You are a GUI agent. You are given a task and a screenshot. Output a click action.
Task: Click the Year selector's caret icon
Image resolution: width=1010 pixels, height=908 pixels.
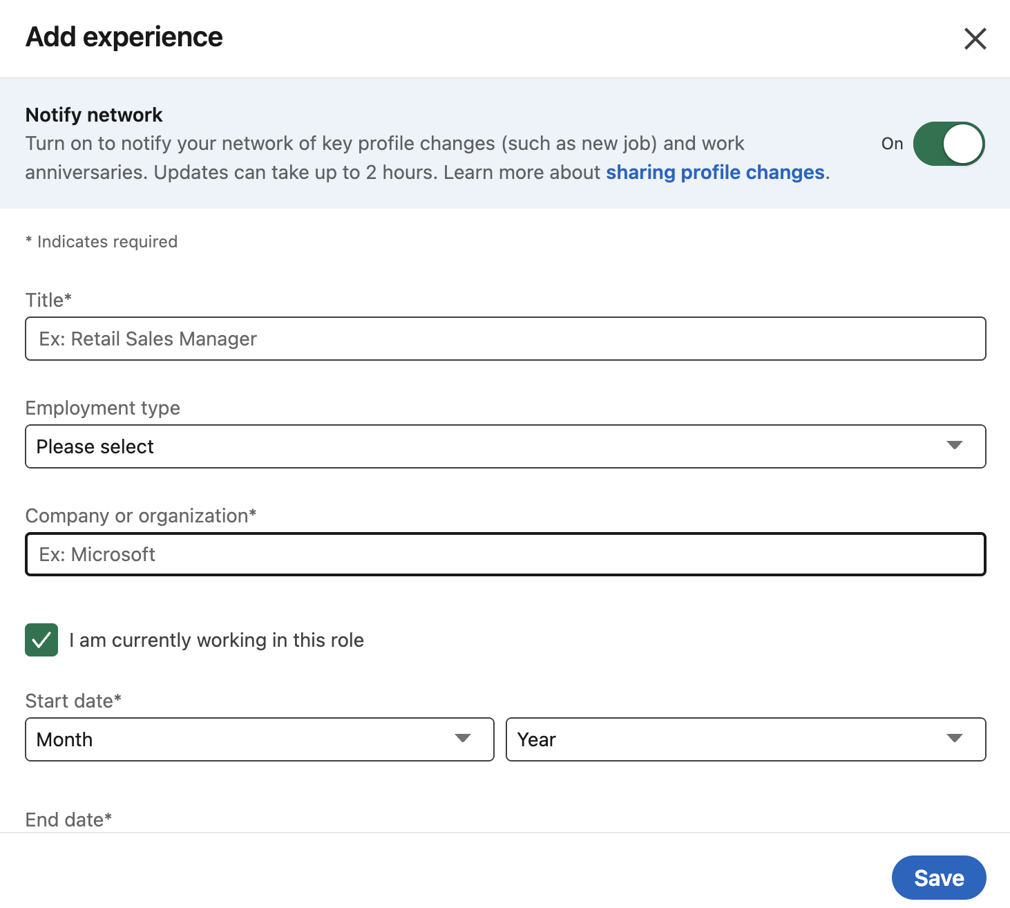(x=955, y=739)
